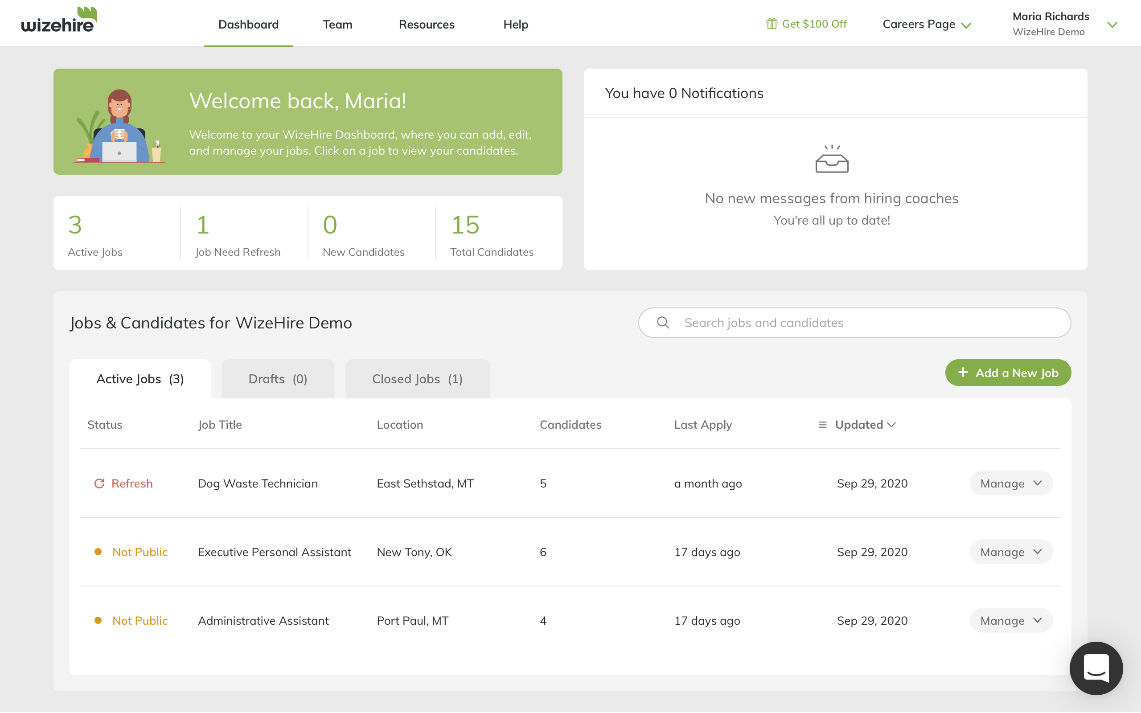The width and height of the screenshot is (1141, 713).
Task: Click the Maria avatar illustration
Action: coord(119,126)
